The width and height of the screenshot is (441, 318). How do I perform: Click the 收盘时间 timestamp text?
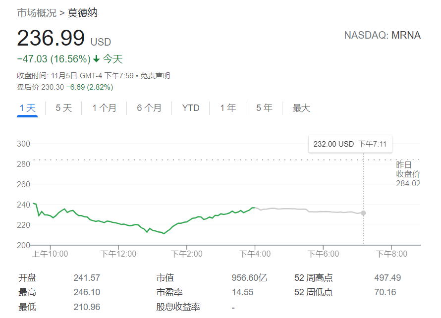tap(75, 76)
